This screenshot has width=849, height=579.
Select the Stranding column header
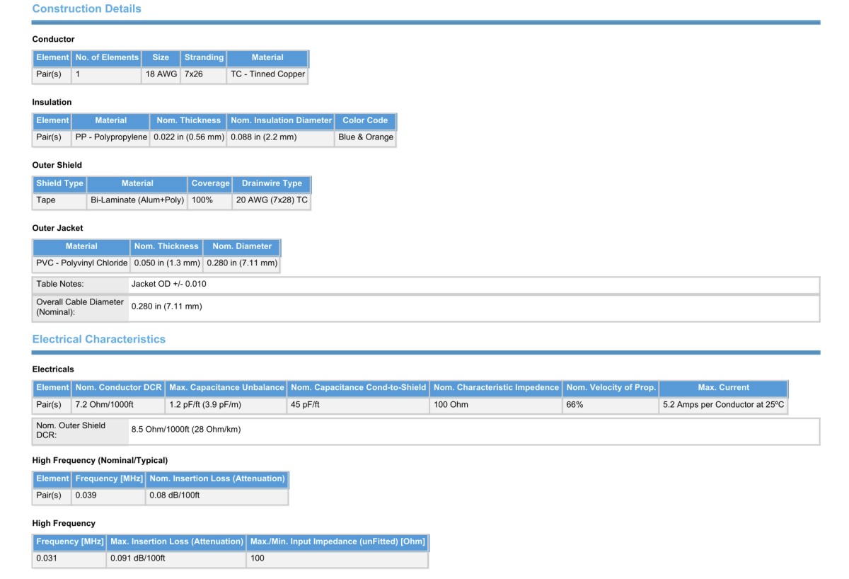(x=204, y=57)
